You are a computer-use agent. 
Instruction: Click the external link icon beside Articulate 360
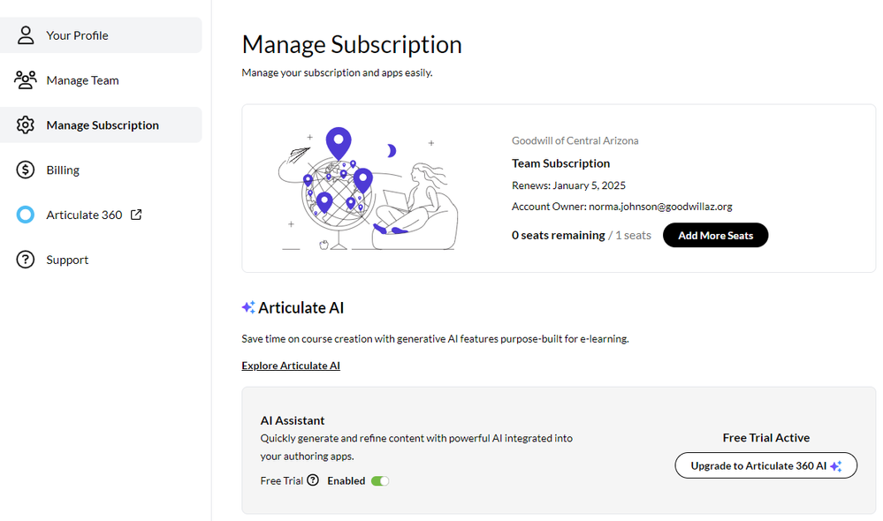coord(136,215)
